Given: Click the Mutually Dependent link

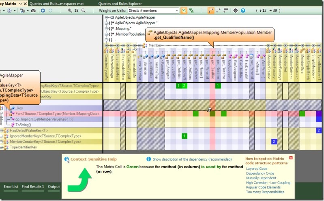Looking at the screenshot, I should coord(261,178).
